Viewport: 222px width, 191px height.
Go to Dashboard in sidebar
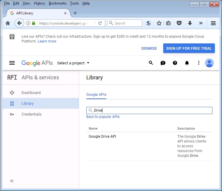coord(31,93)
